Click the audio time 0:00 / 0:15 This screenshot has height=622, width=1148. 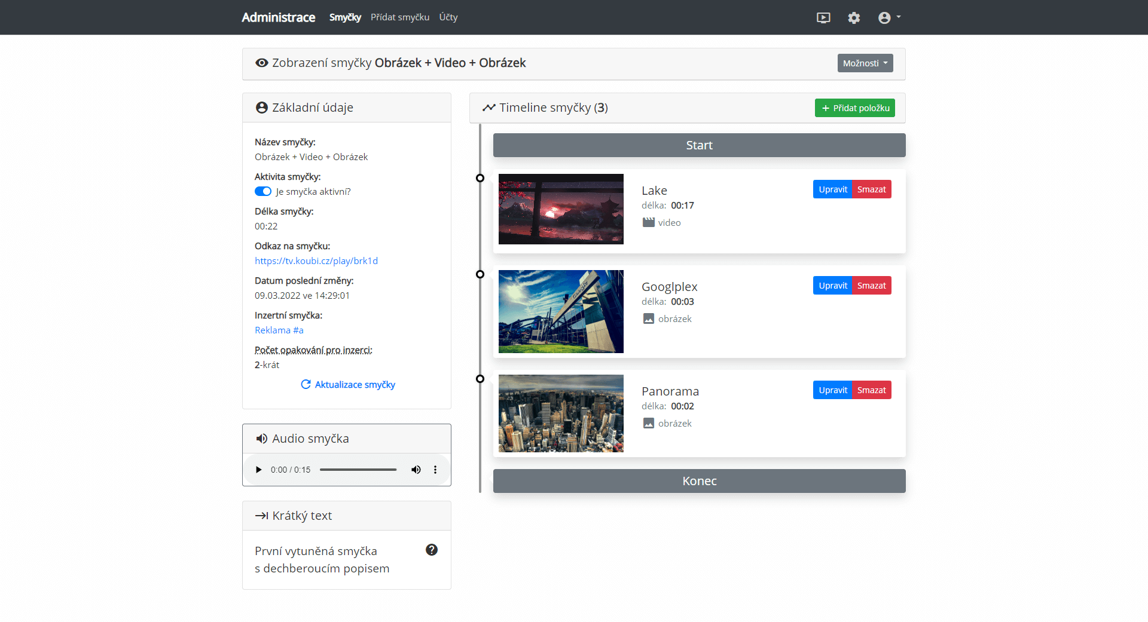tap(291, 470)
